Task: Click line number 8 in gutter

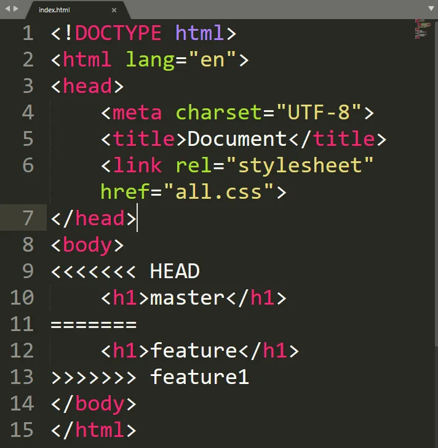Action: tap(28, 244)
